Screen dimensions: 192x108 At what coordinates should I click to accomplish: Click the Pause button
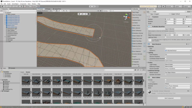[x=94, y=6]
